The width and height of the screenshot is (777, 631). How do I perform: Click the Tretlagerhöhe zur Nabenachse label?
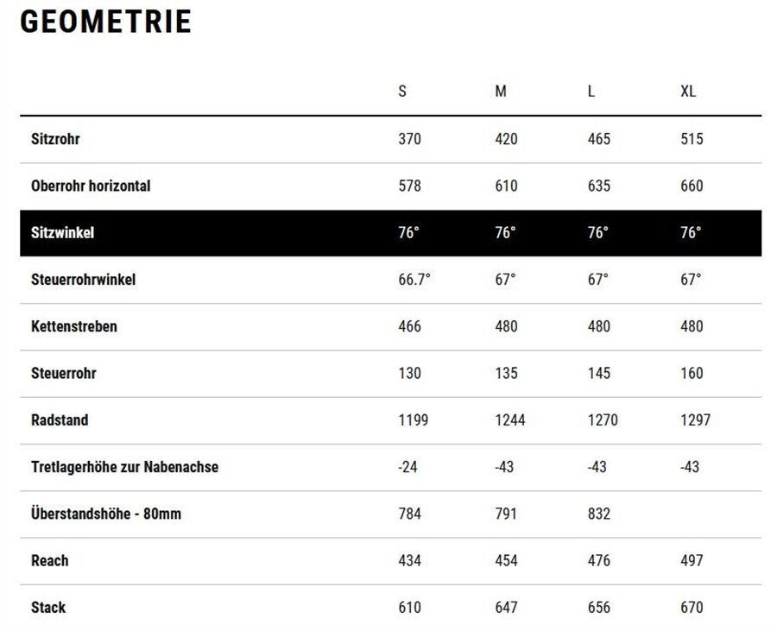tap(125, 467)
